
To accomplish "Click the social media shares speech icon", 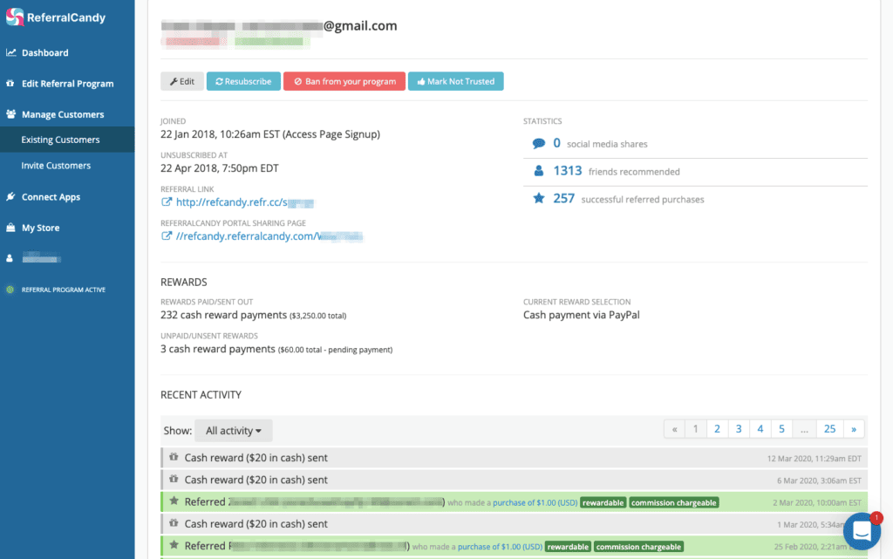I will coord(539,143).
